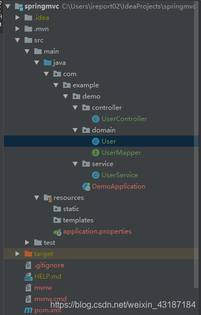201x315 pixels.
Task: Select the mvnw file name
Action: 43,288
